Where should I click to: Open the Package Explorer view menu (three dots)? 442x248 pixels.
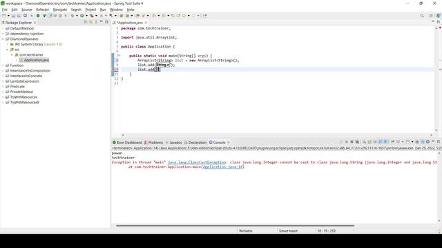[x=96, y=22]
